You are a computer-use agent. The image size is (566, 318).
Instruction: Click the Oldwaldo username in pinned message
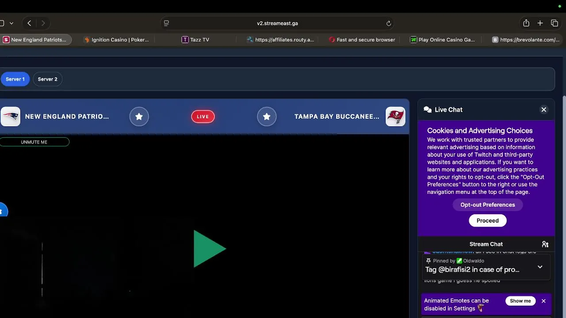coord(474,261)
